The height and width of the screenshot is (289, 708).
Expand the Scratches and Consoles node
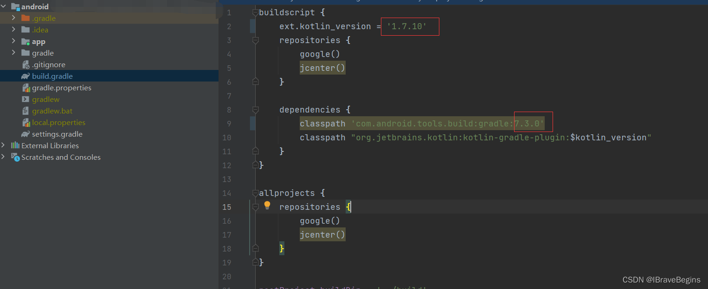point(4,157)
